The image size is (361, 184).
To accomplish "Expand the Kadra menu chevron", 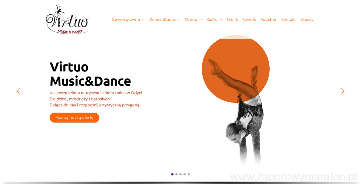I will coord(221,20).
